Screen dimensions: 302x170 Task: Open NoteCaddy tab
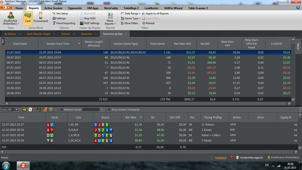(x=111, y=8)
